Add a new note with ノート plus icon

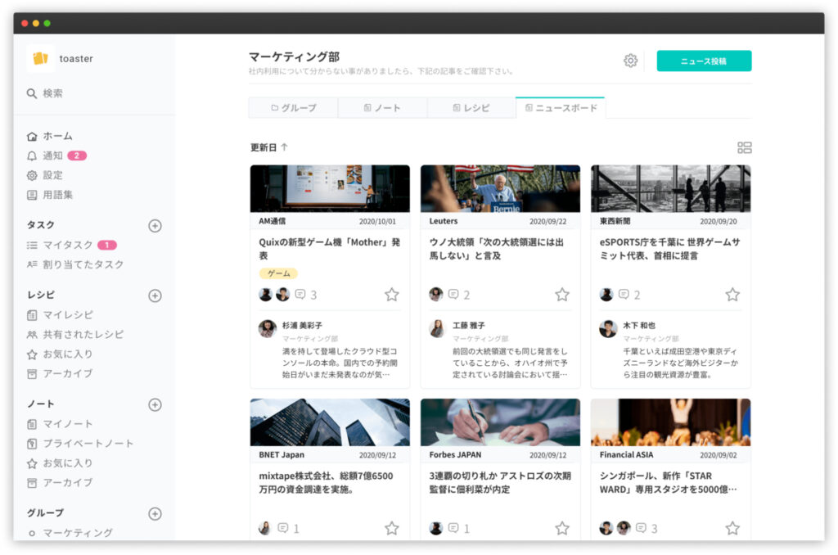pyautogui.click(x=155, y=404)
